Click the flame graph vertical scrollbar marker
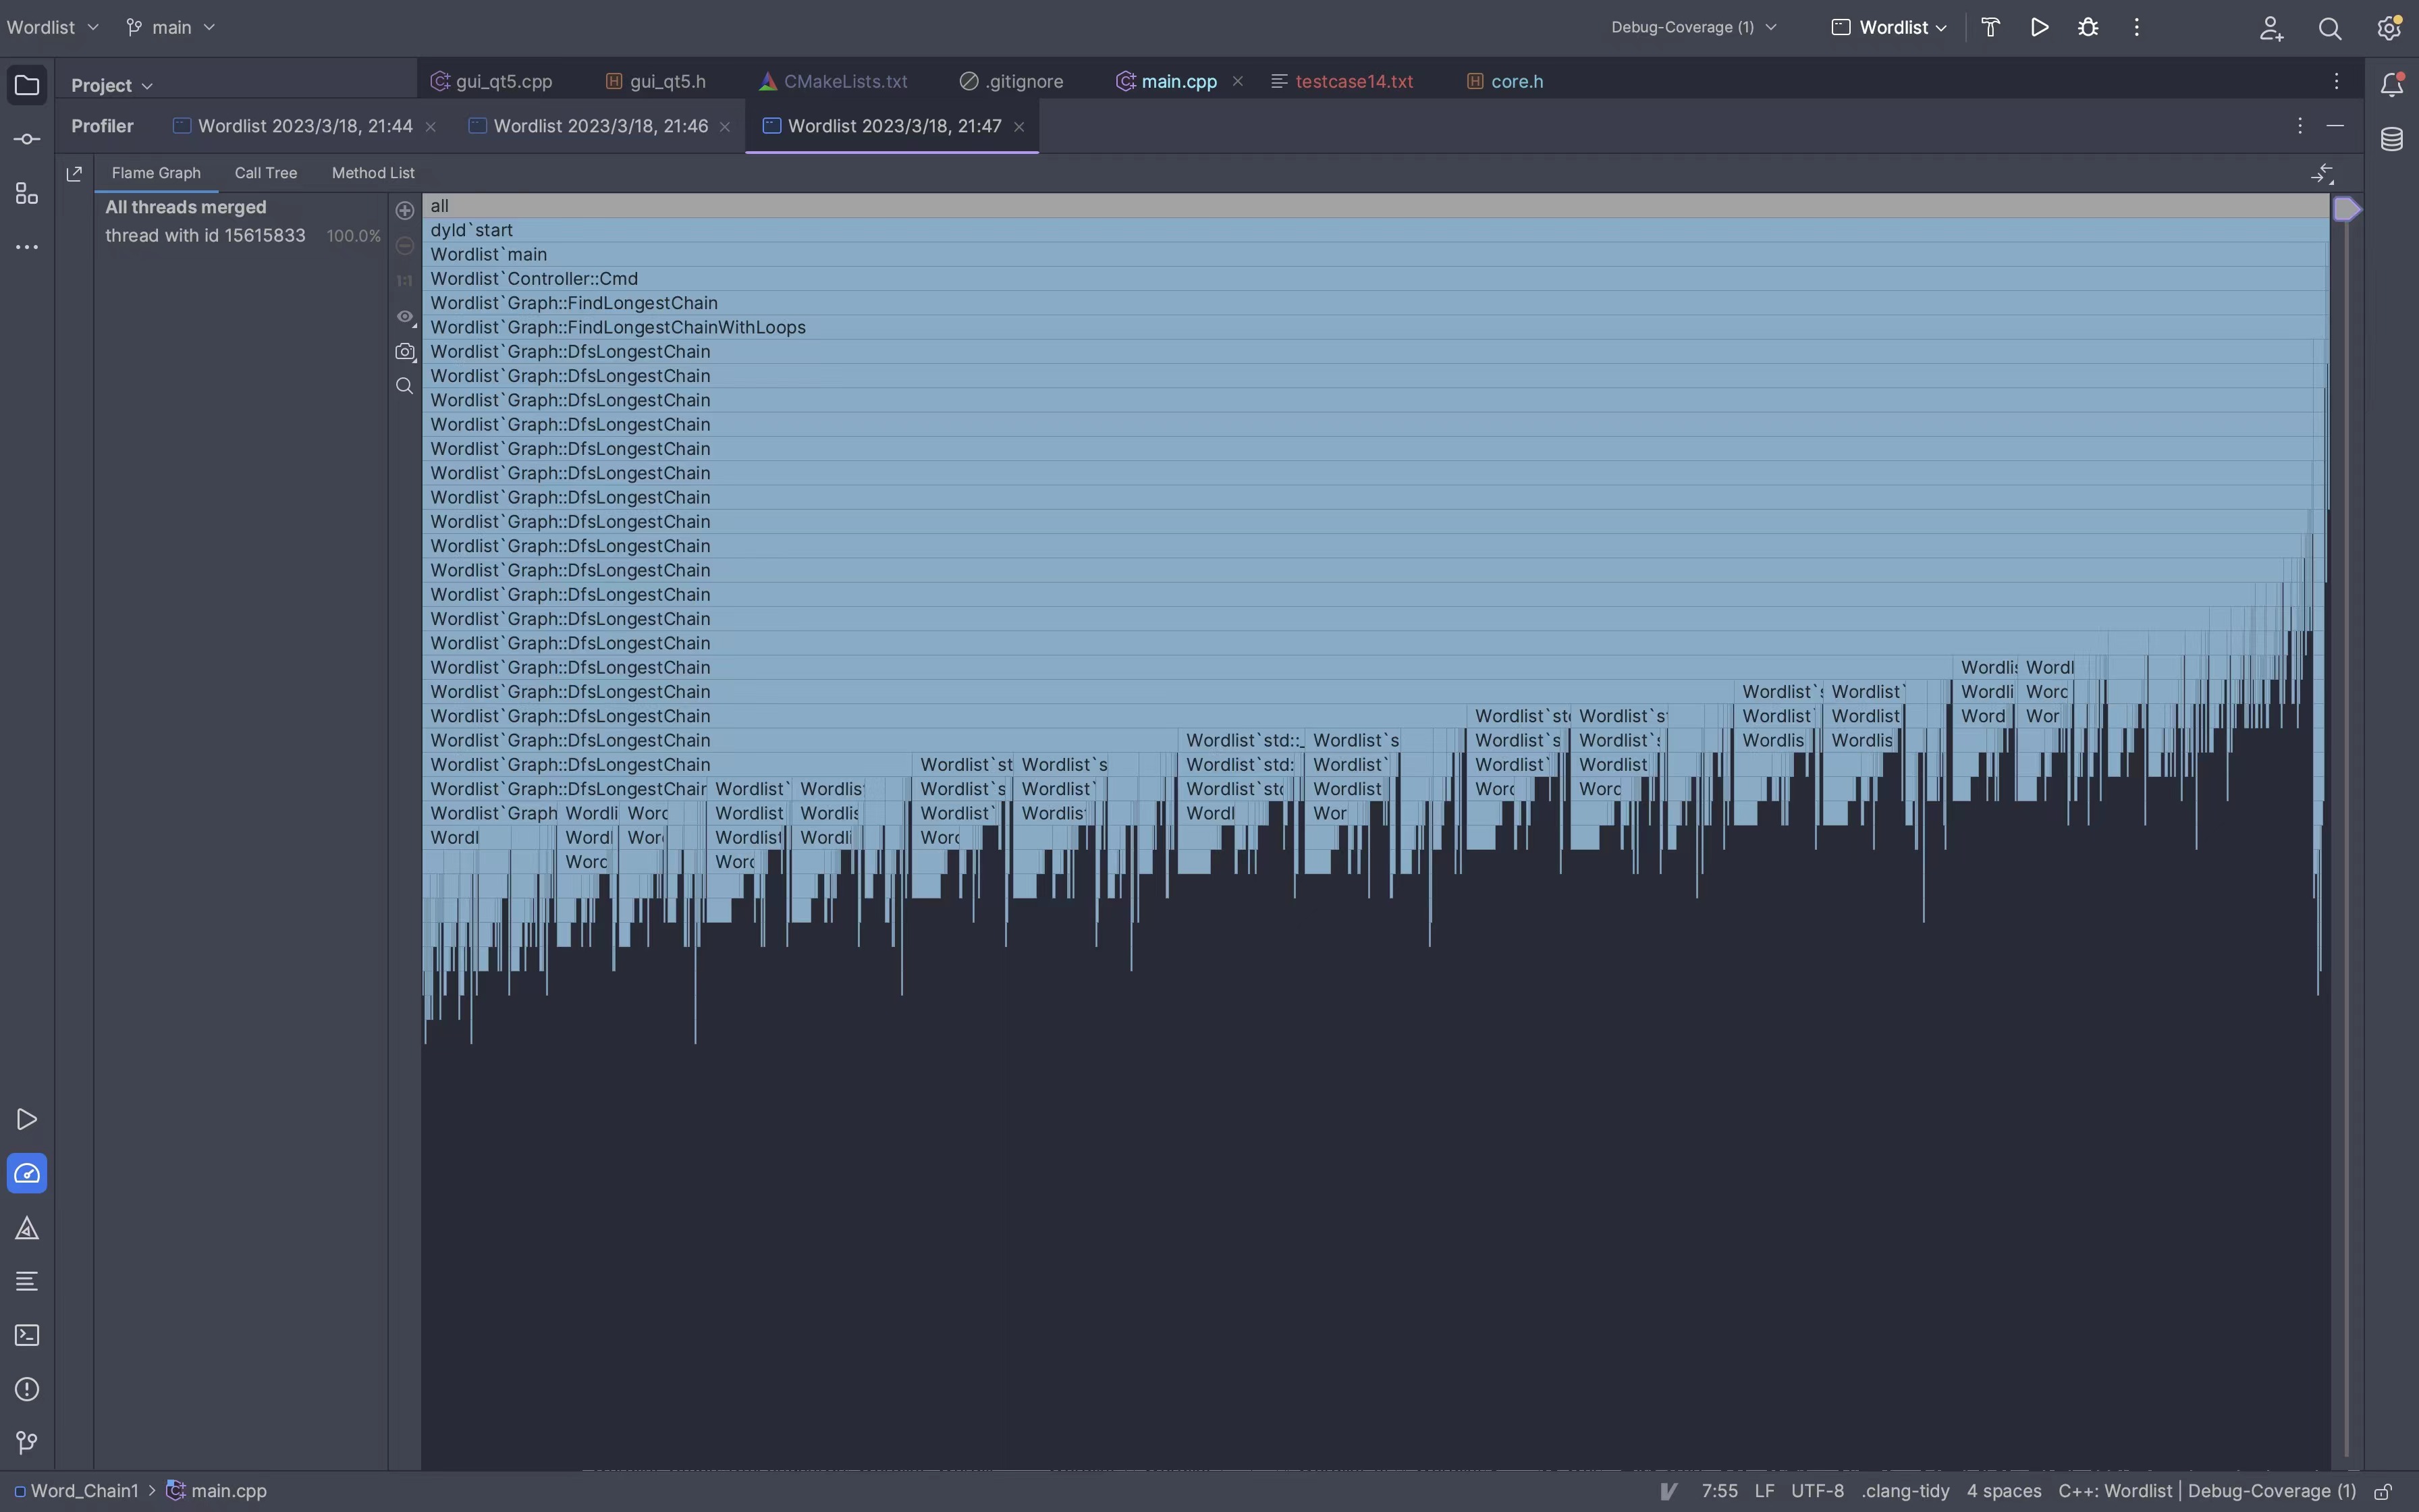The height and width of the screenshot is (1512, 2419). 2346,210
